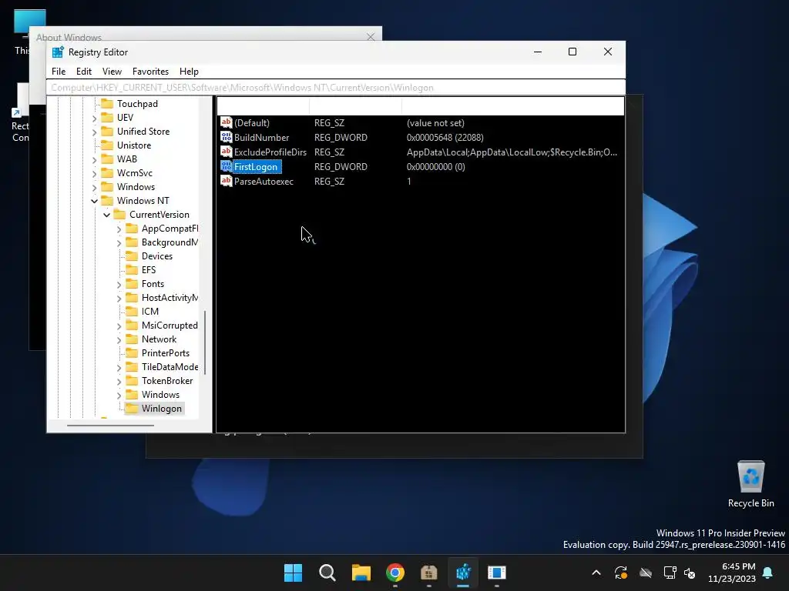Expand the Fonts key
This screenshot has height=591, width=789.
click(x=119, y=285)
